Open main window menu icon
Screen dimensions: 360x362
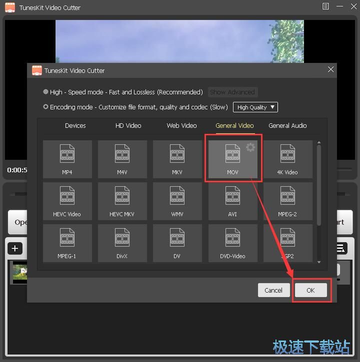click(x=325, y=6)
